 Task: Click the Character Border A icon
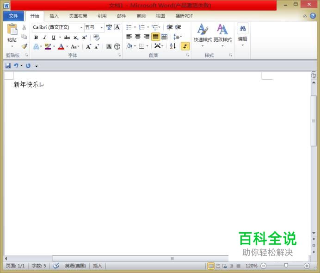click(x=117, y=27)
